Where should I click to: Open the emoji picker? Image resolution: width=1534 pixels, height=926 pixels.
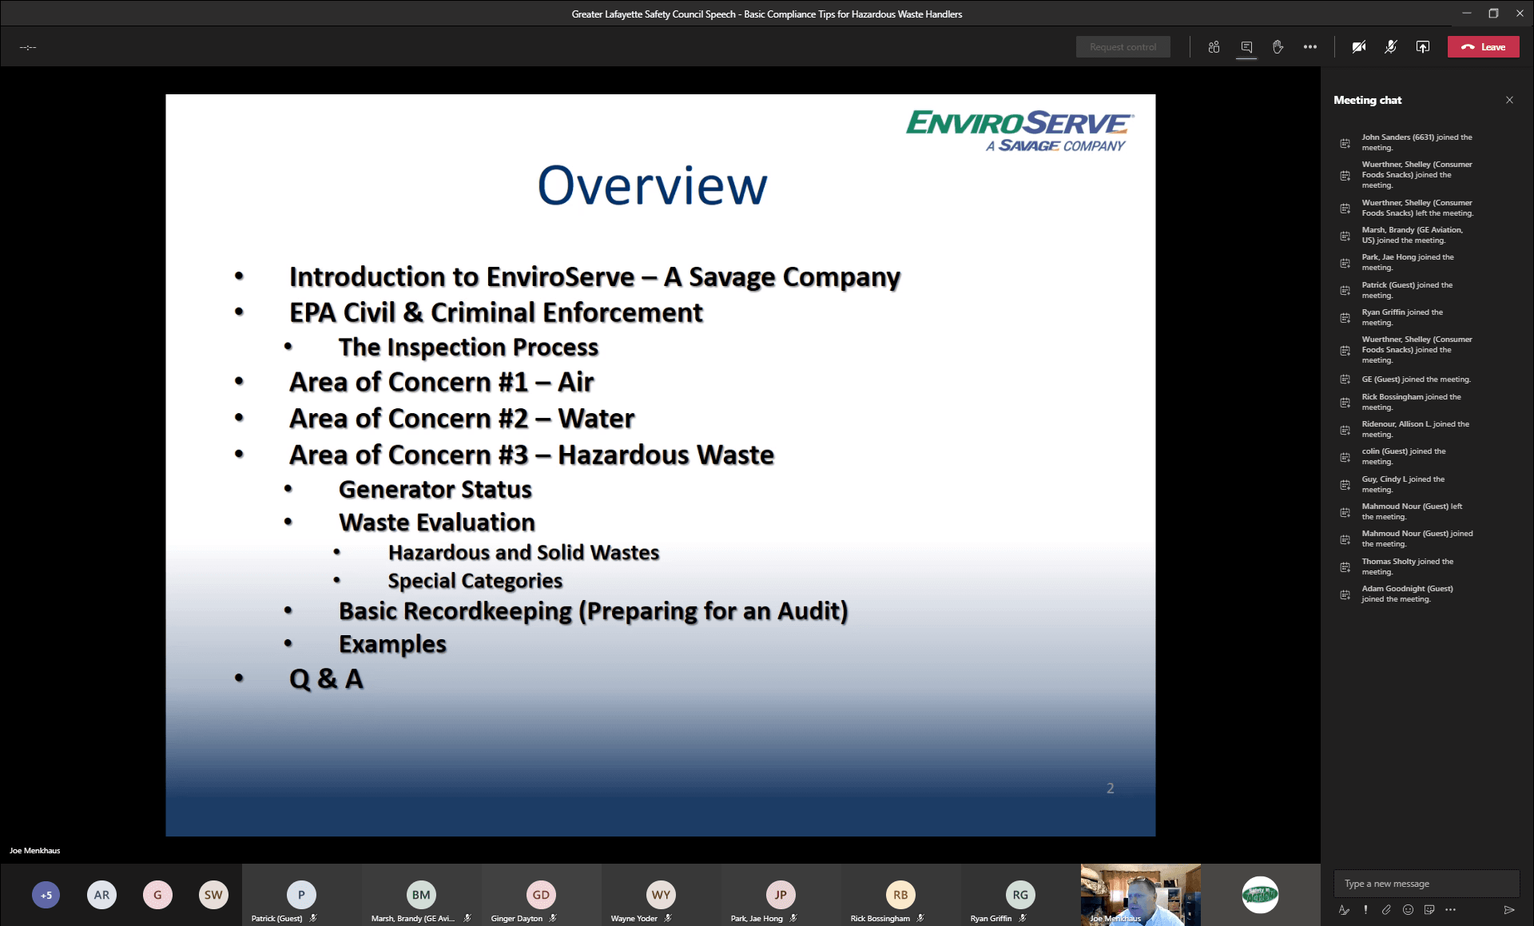coord(1408,909)
